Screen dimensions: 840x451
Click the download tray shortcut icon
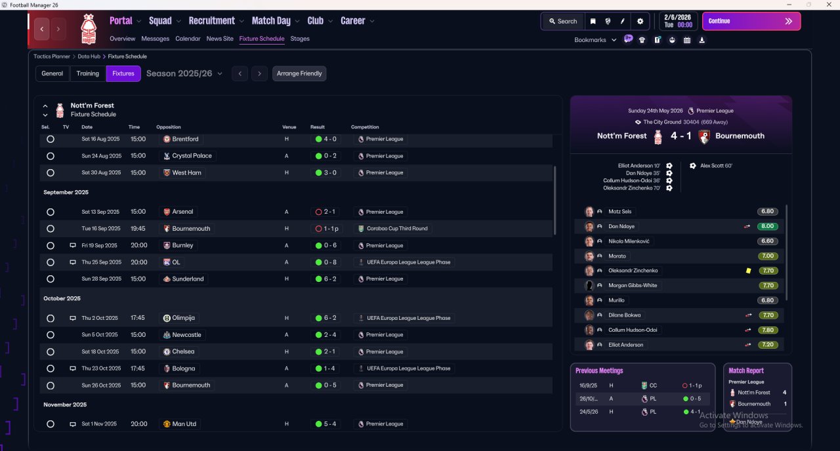coord(702,40)
